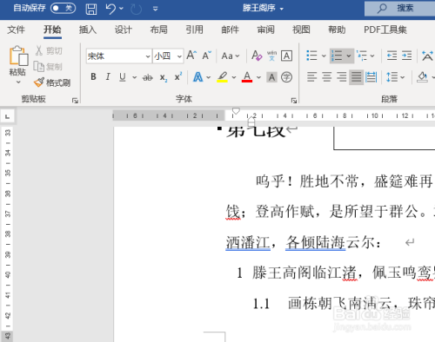Switch to the 插入 tab
435x342 pixels.
coord(88,30)
